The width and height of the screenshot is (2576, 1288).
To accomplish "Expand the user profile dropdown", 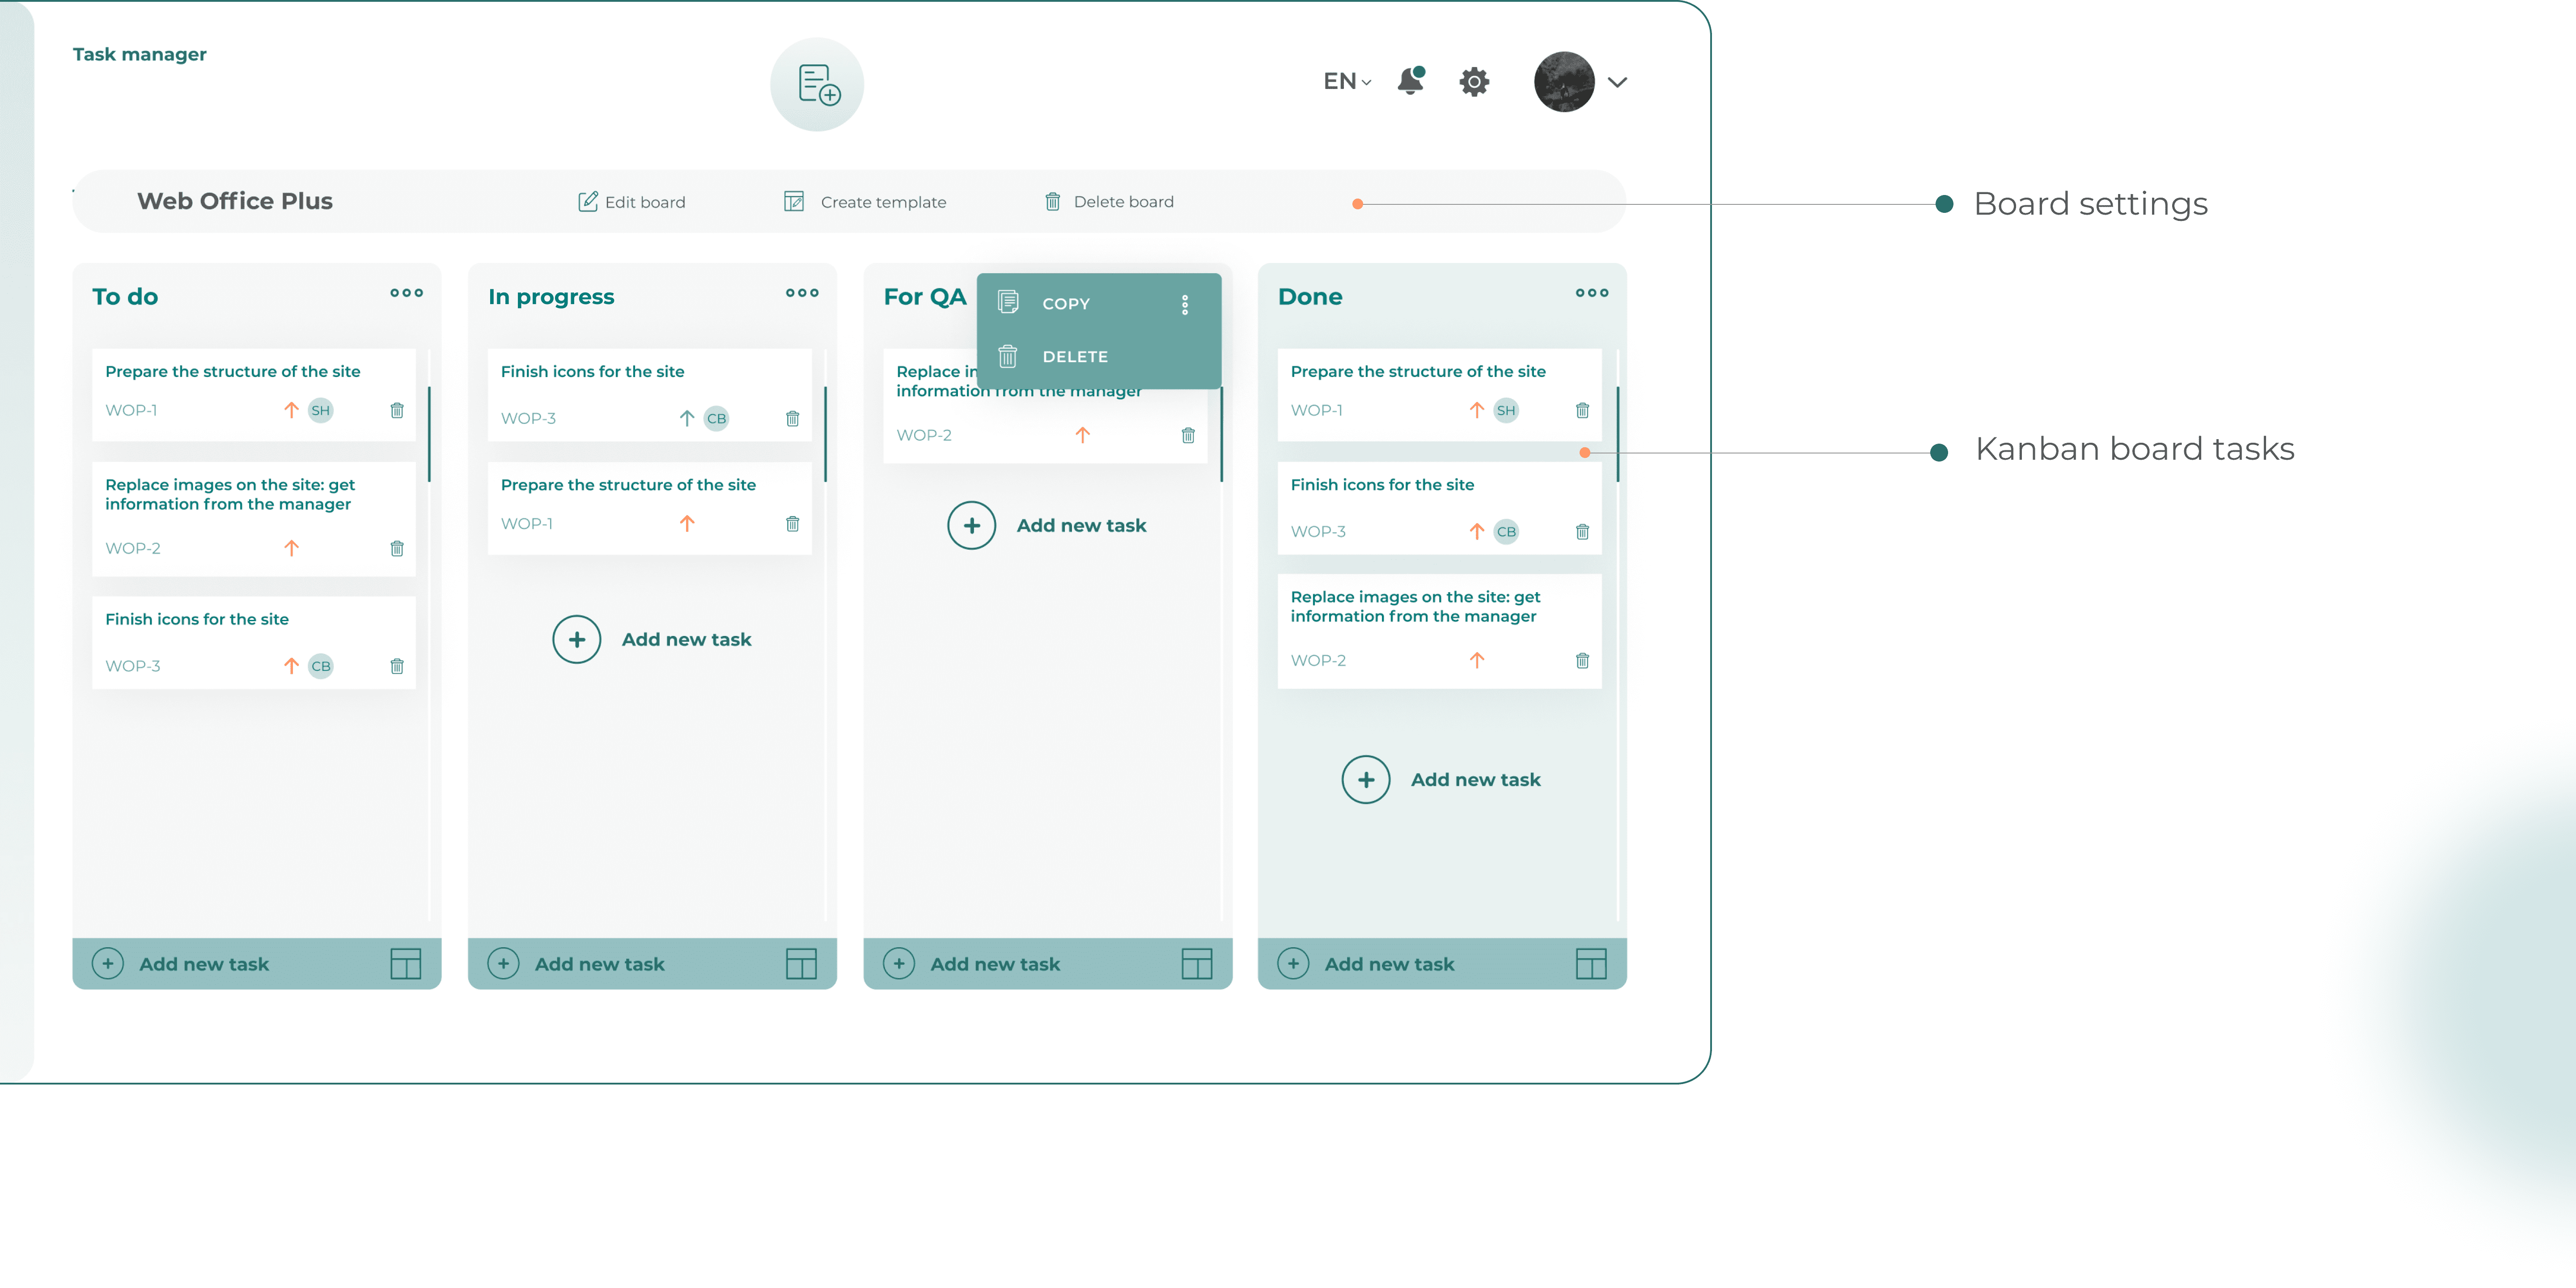I will click(x=1617, y=80).
